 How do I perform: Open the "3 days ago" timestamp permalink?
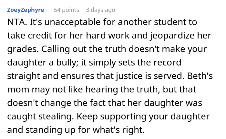pos(100,10)
